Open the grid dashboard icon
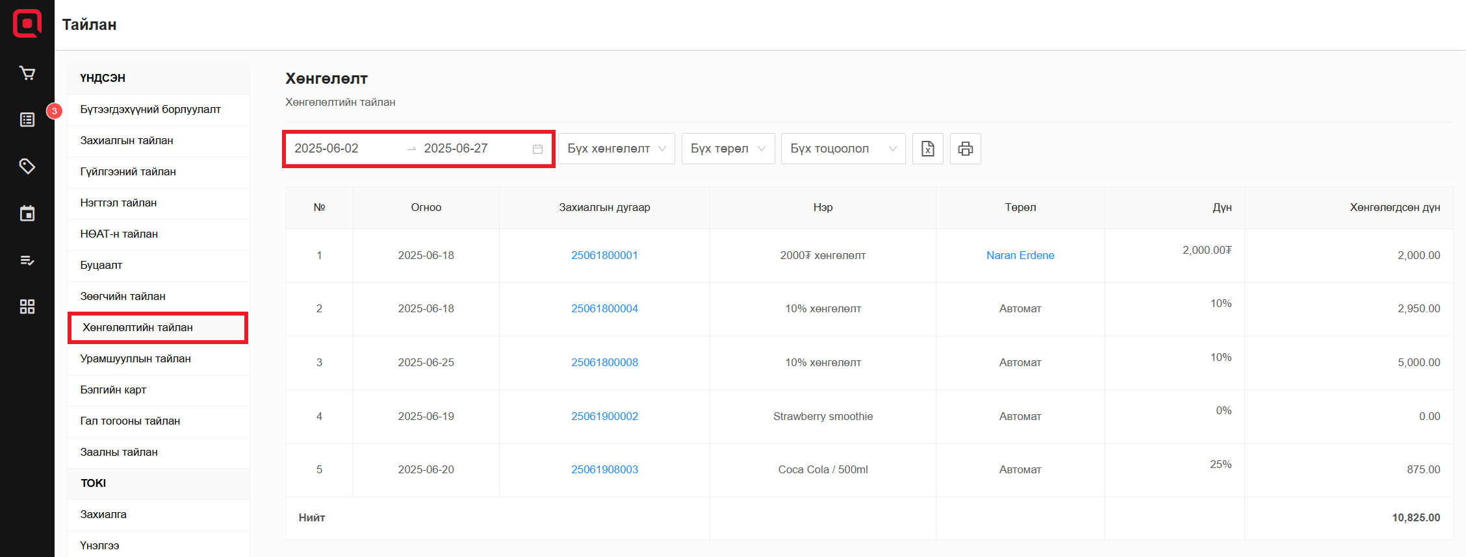This screenshot has height=557, width=1466. pyautogui.click(x=27, y=306)
